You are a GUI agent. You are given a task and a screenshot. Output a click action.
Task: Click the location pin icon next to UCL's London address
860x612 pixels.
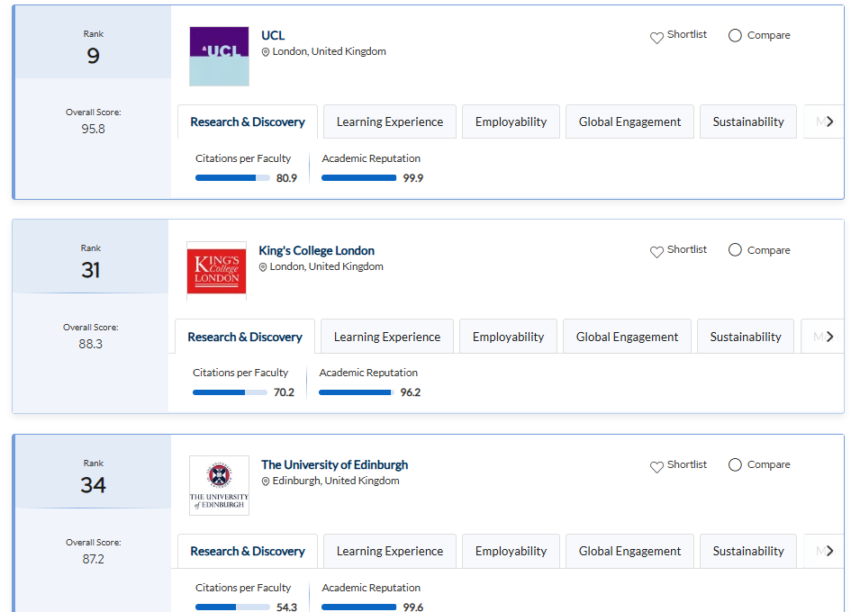(x=266, y=52)
